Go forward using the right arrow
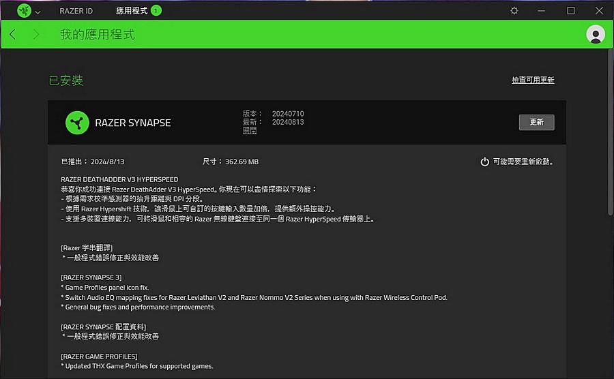This screenshot has width=614, height=379. 36,34
